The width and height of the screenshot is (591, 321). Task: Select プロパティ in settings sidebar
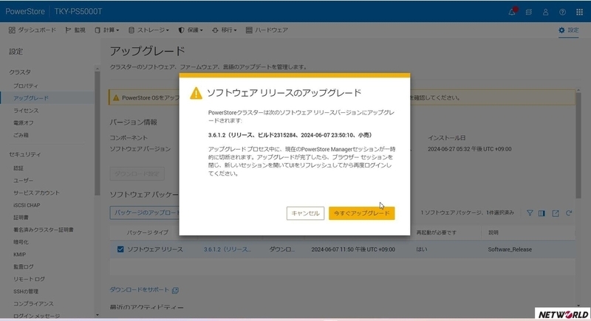coord(26,86)
